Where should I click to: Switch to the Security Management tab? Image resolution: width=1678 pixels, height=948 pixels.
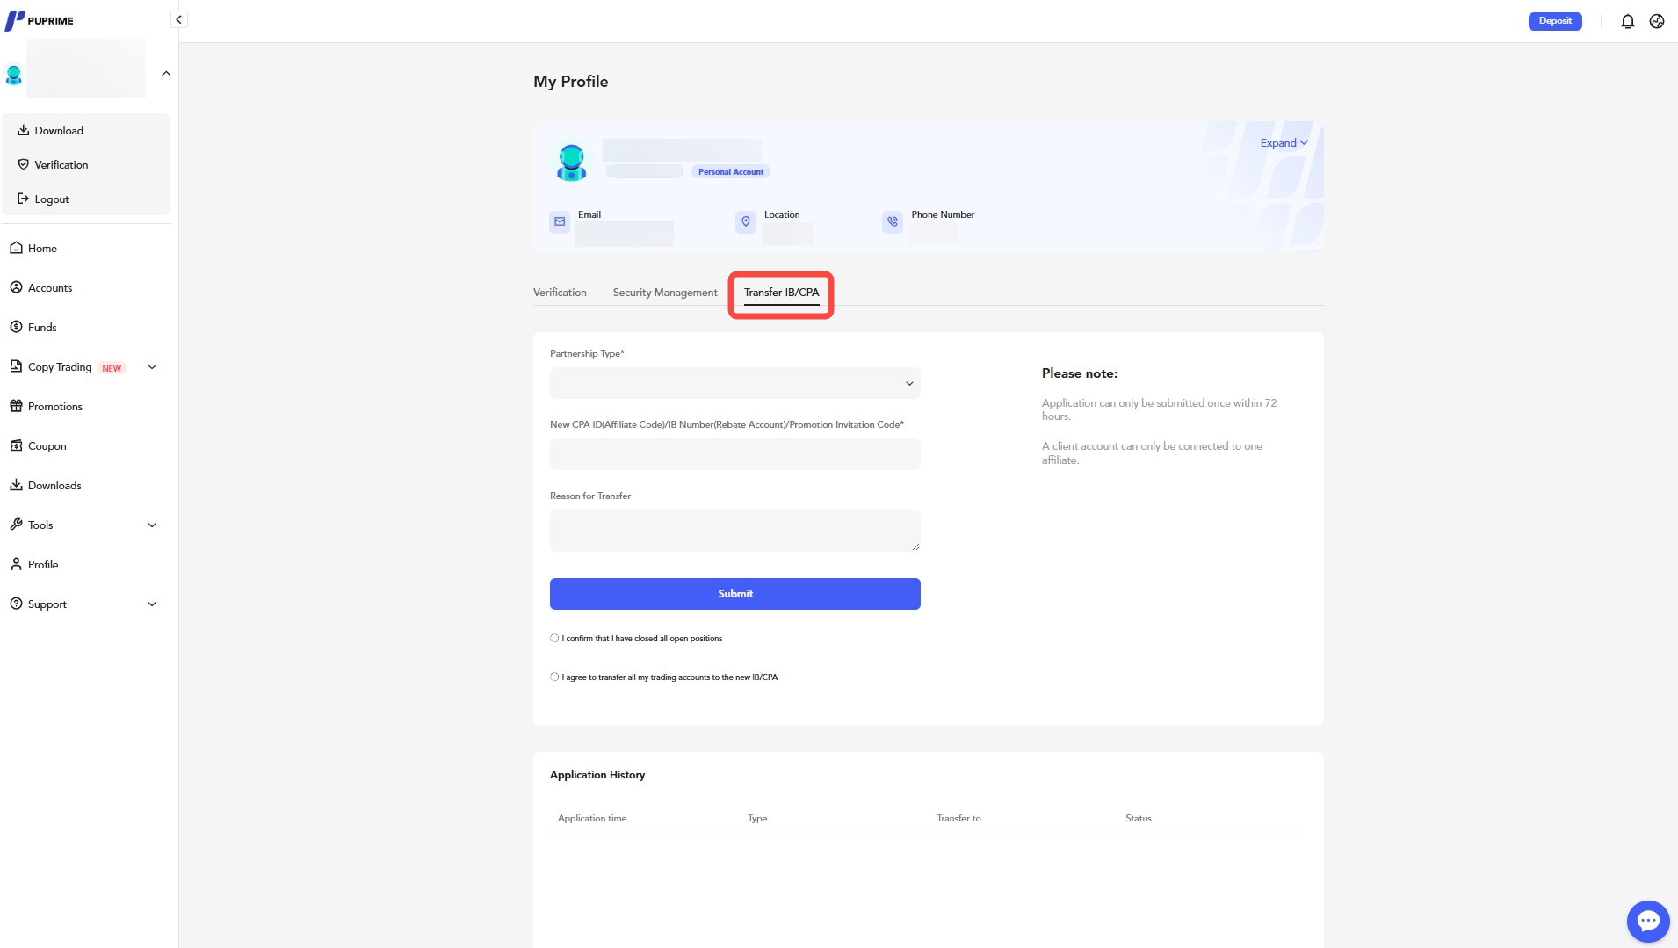664,293
